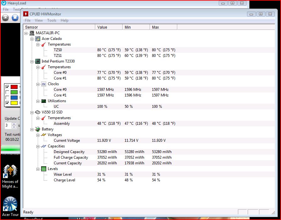Click the Battery node icon

point(38,129)
